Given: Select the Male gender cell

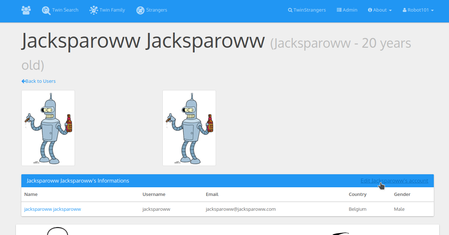Looking at the screenshot, I should 399,209.
